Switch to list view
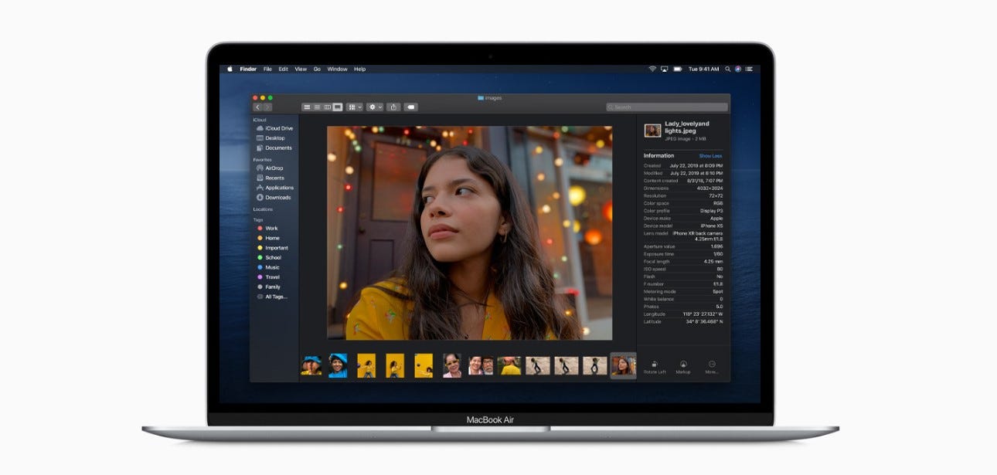The height and width of the screenshot is (475, 997). pos(317,107)
